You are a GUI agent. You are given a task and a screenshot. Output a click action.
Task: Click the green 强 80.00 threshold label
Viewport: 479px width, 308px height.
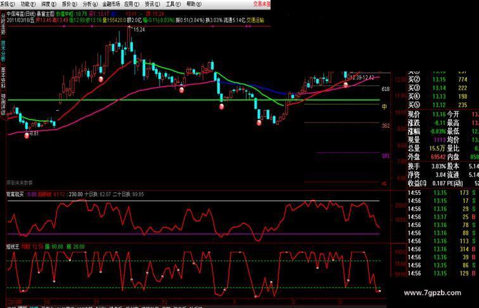(54, 247)
